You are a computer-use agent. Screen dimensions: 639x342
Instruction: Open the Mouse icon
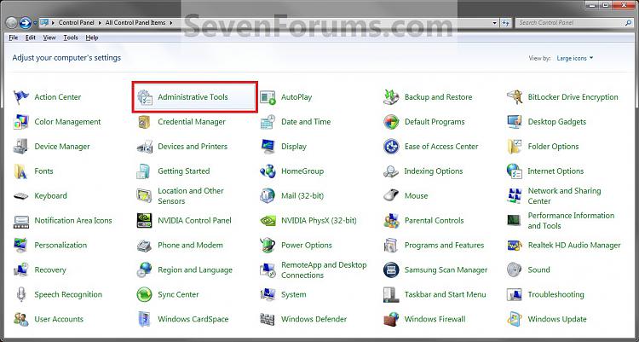pos(391,196)
